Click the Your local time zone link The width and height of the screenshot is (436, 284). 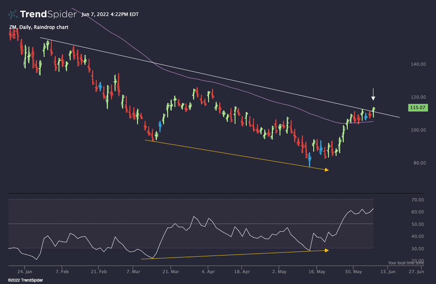click(406, 263)
